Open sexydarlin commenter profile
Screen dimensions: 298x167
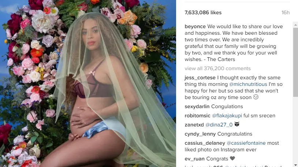(x=197, y=107)
